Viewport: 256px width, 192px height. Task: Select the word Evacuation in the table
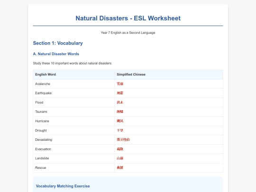coord(43,149)
